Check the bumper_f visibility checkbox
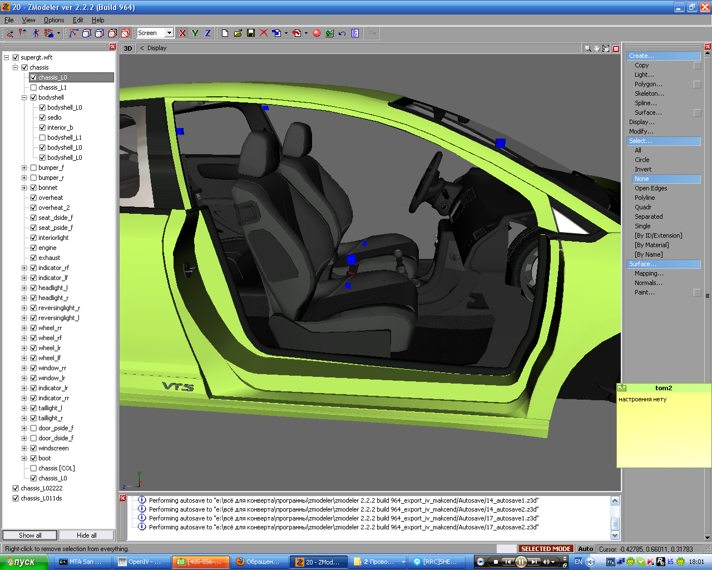This screenshot has height=570, width=712. 33,168
